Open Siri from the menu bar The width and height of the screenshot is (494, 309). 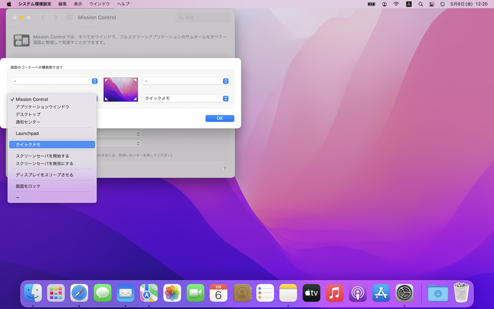(443, 4)
